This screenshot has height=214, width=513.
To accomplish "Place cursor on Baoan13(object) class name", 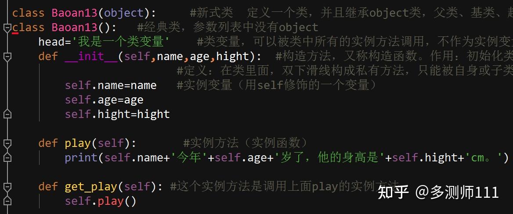I will coord(74,13).
